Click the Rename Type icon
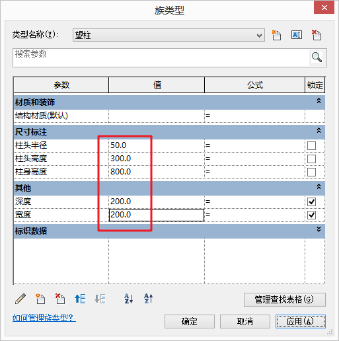The width and height of the screenshot is (339, 341). point(297,35)
